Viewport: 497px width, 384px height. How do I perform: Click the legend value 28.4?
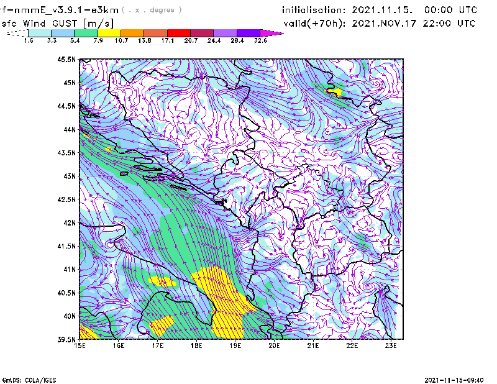(237, 40)
